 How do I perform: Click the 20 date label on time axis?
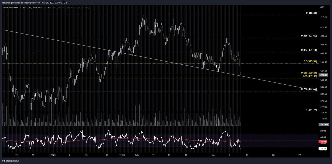click(273, 155)
